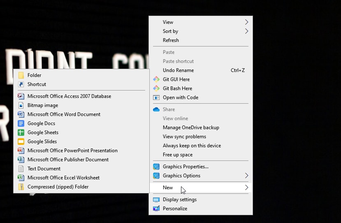Choose View sync problems
The image size is (341, 223).
pos(184,137)
